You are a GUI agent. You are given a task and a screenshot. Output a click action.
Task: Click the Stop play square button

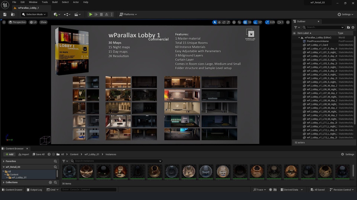coord(101,14)
